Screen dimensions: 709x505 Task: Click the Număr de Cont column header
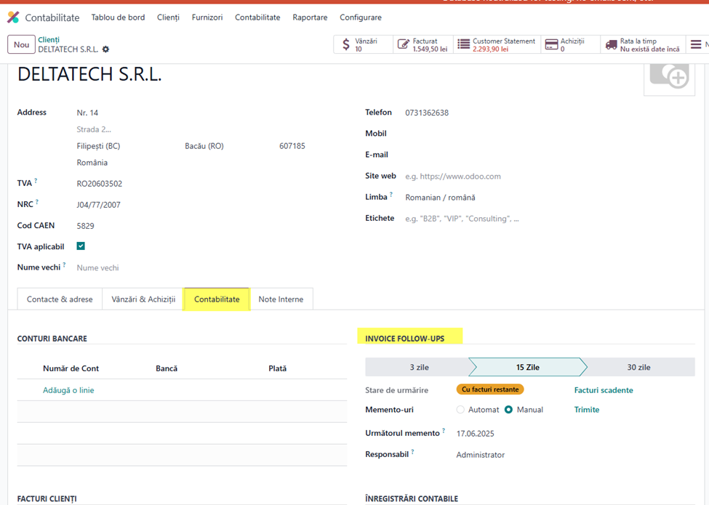tap(71, 368)
